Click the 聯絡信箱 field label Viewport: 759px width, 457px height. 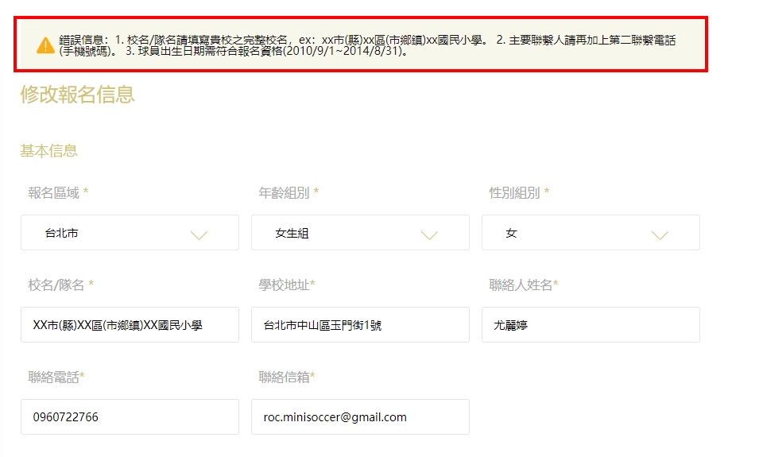click(x=285, y=378)
